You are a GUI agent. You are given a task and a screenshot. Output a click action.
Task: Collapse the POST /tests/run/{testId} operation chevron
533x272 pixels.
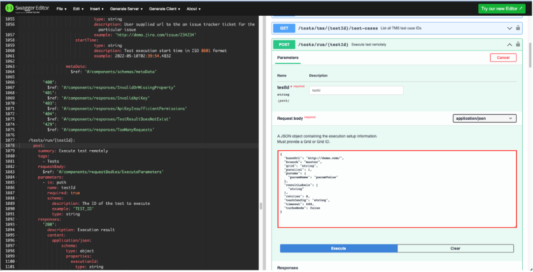[x=509, y=45]
